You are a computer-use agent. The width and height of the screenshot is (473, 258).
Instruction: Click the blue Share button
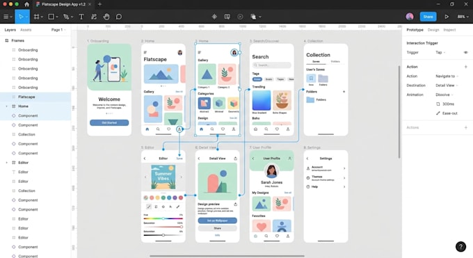coord(428,17)
